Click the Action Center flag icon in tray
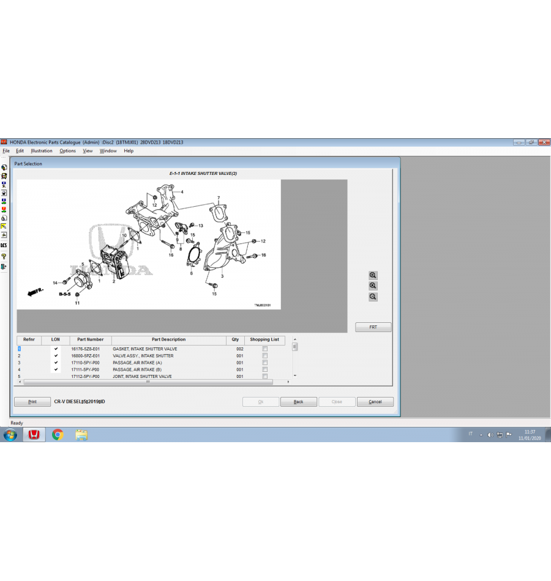Viewport: 551px width, 581px height. pyautogui.click(x=509, y=435)
